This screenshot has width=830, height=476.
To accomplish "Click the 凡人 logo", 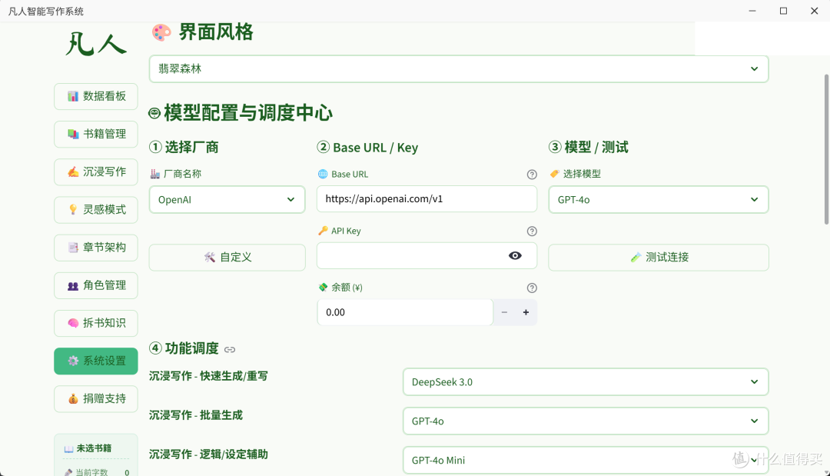I will [96, 43].
